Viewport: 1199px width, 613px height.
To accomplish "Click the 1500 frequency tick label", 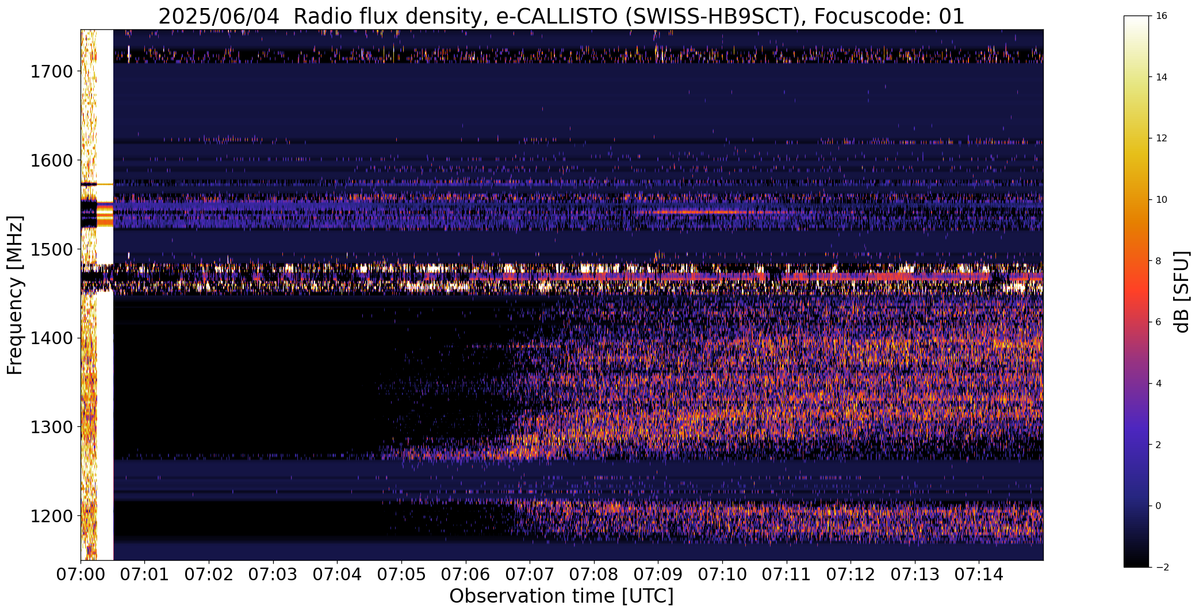I will (51, 249).
